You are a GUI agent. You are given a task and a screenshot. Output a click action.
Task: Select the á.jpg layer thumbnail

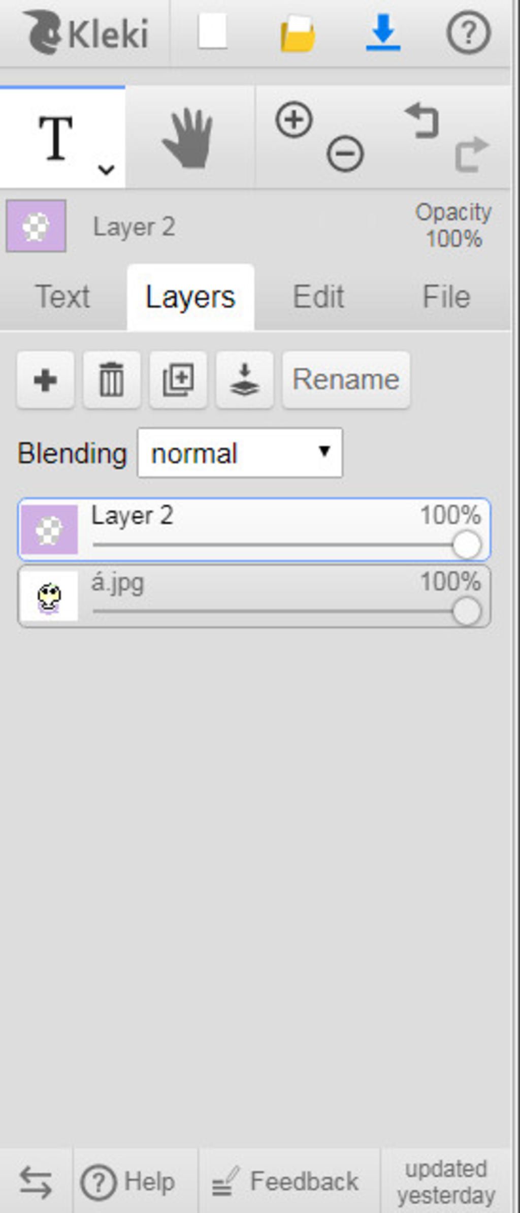click(x=49, y=596)
